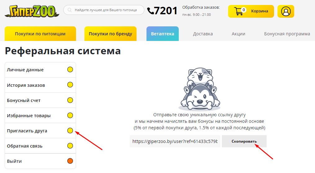Image resolution: width=315 pixels, height=173 pixels.
Task: Open Покупки по питомцам menu
Action: pos(40,34)
